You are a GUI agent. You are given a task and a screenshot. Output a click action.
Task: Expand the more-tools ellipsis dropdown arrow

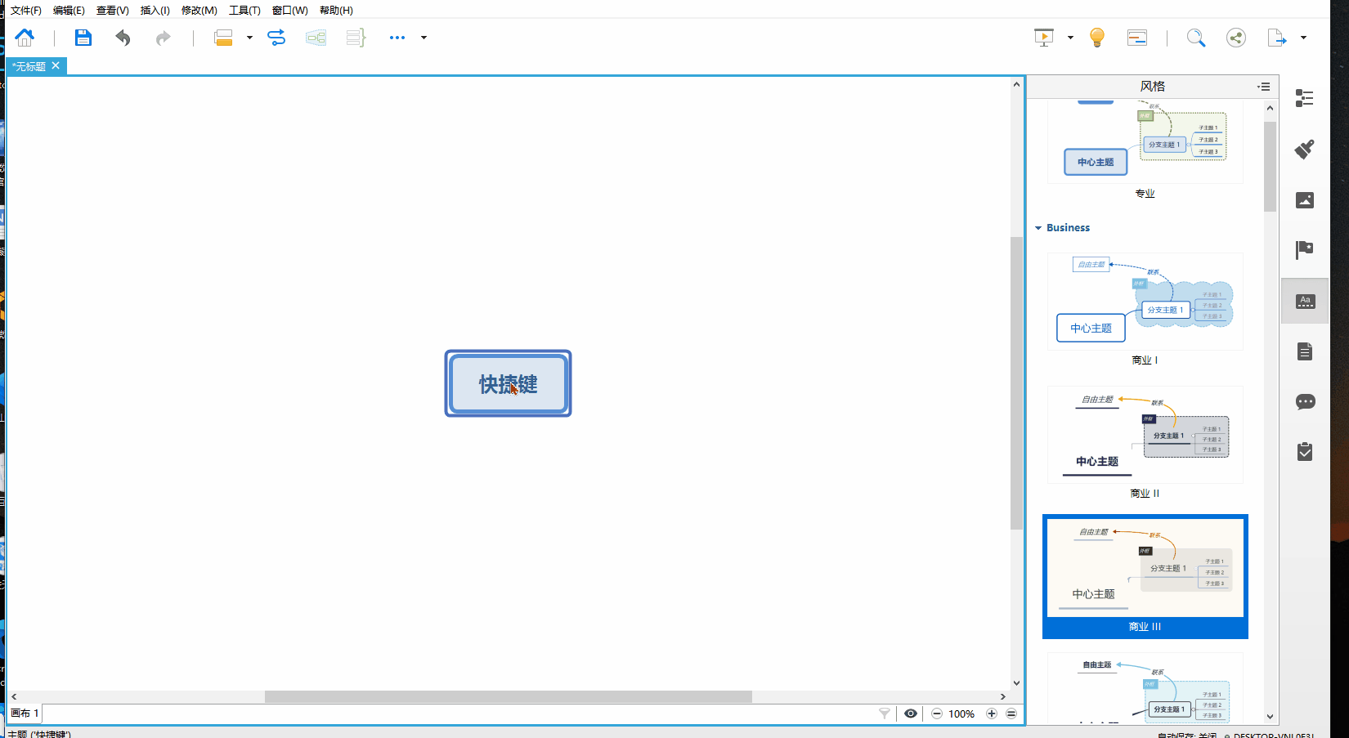[424, 38]
